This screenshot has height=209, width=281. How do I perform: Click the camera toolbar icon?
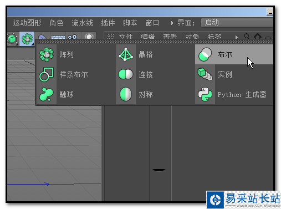[x=72, y=37]
